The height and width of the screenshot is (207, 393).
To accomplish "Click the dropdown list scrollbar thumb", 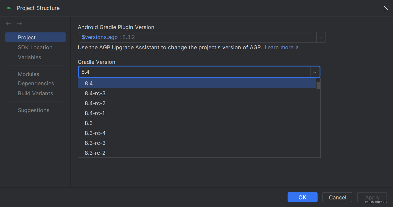I will [x=318, y=85].
